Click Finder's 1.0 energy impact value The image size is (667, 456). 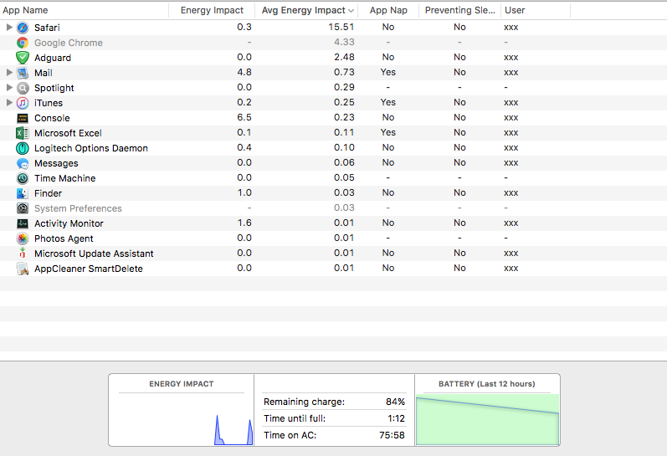tap(244, 192)
